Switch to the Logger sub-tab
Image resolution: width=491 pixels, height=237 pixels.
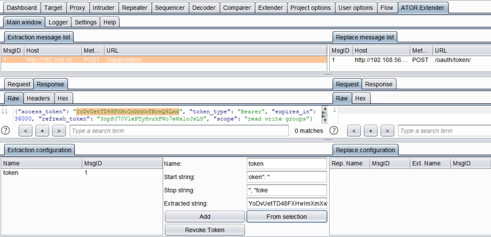point(58,22)
